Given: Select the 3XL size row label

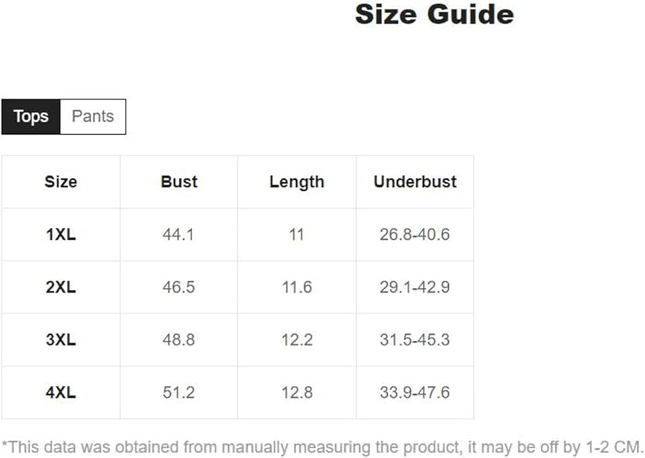Looking at the screenshot, I should (61, 339).
